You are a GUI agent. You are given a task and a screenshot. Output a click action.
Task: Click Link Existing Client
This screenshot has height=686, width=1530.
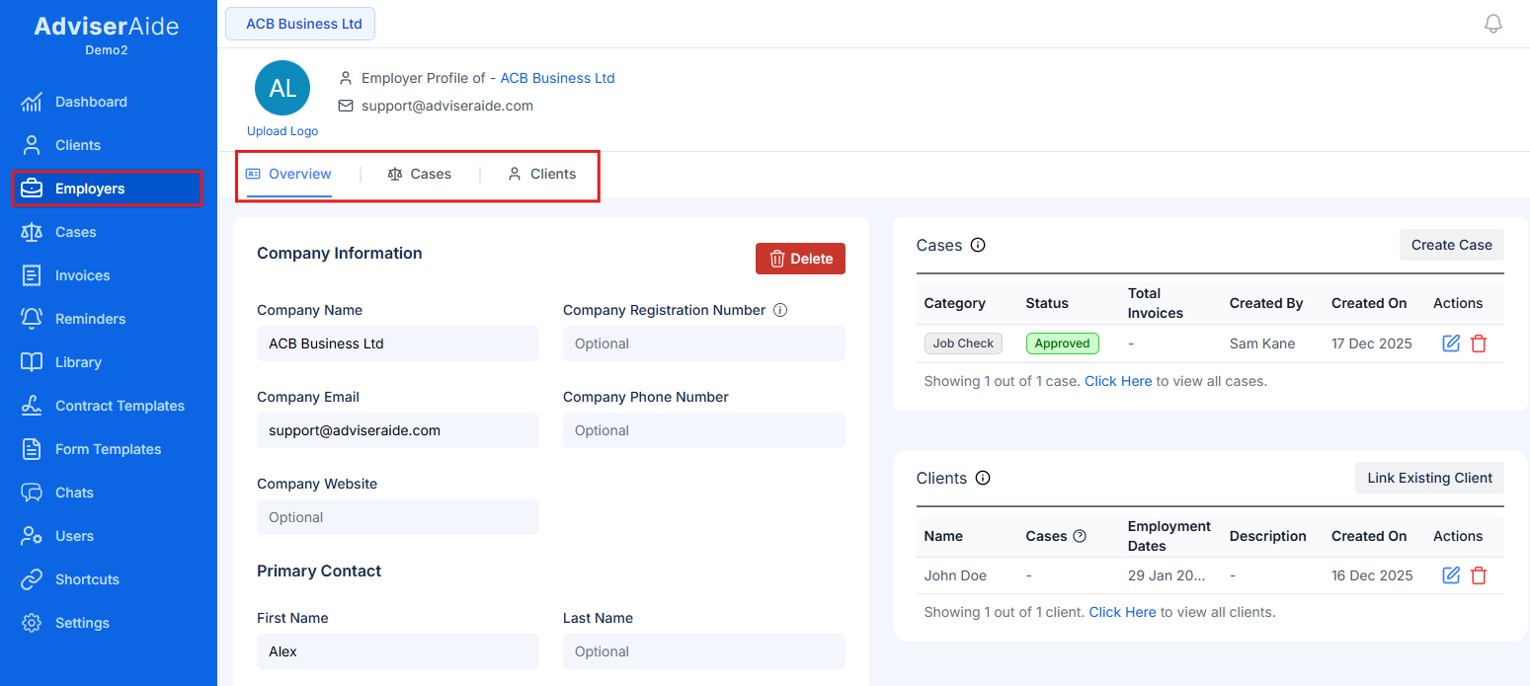[x=1429, y=478]
